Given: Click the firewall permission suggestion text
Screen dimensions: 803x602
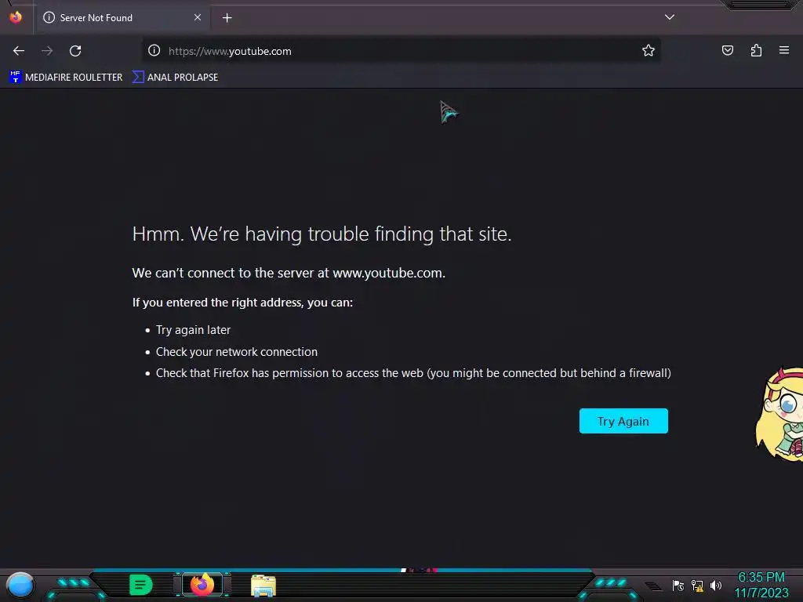Looking at the screenshot, I should coord(413,373).
